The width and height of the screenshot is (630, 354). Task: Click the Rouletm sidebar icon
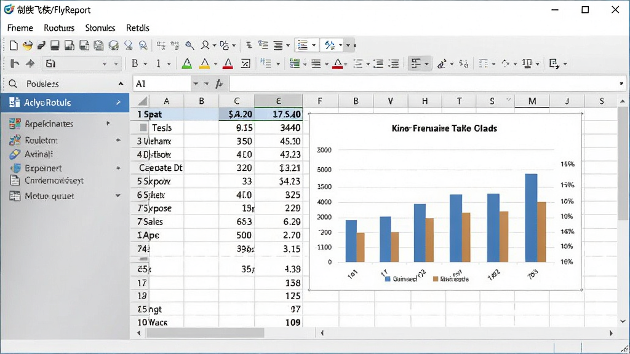pyautogui.click(x=15, y=140)
